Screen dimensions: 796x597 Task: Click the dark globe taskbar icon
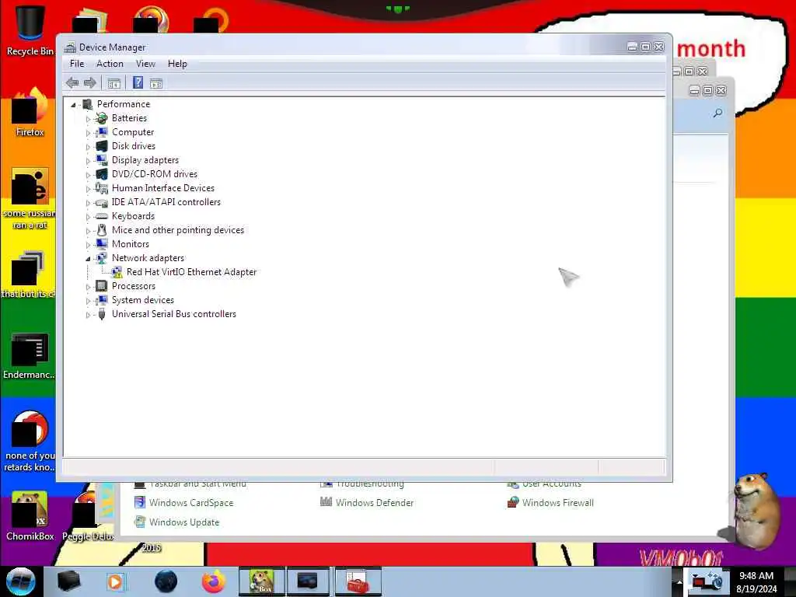click(166, 581)
